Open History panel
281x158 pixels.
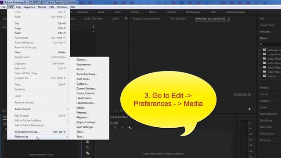tap(264, 94)
